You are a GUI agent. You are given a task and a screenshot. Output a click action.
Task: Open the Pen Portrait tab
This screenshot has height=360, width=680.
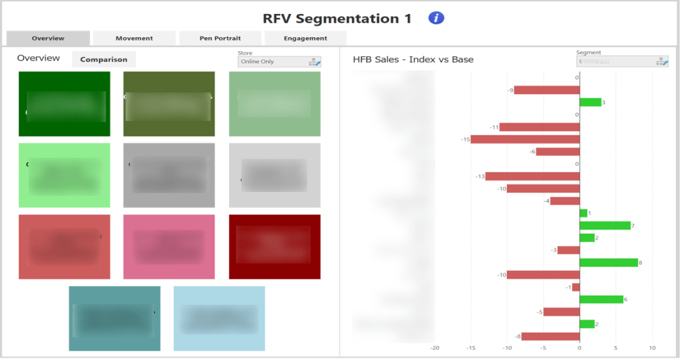pos(220,39)
